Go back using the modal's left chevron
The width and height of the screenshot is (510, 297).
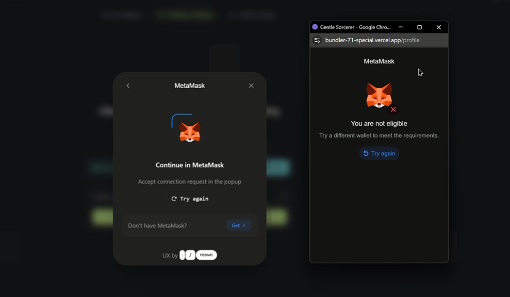(128, 86)
